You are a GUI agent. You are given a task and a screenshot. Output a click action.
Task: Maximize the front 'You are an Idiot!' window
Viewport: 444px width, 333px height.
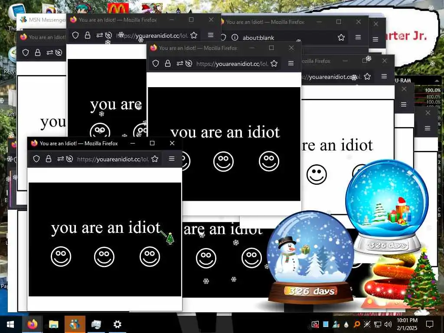(x=152, y=143)
